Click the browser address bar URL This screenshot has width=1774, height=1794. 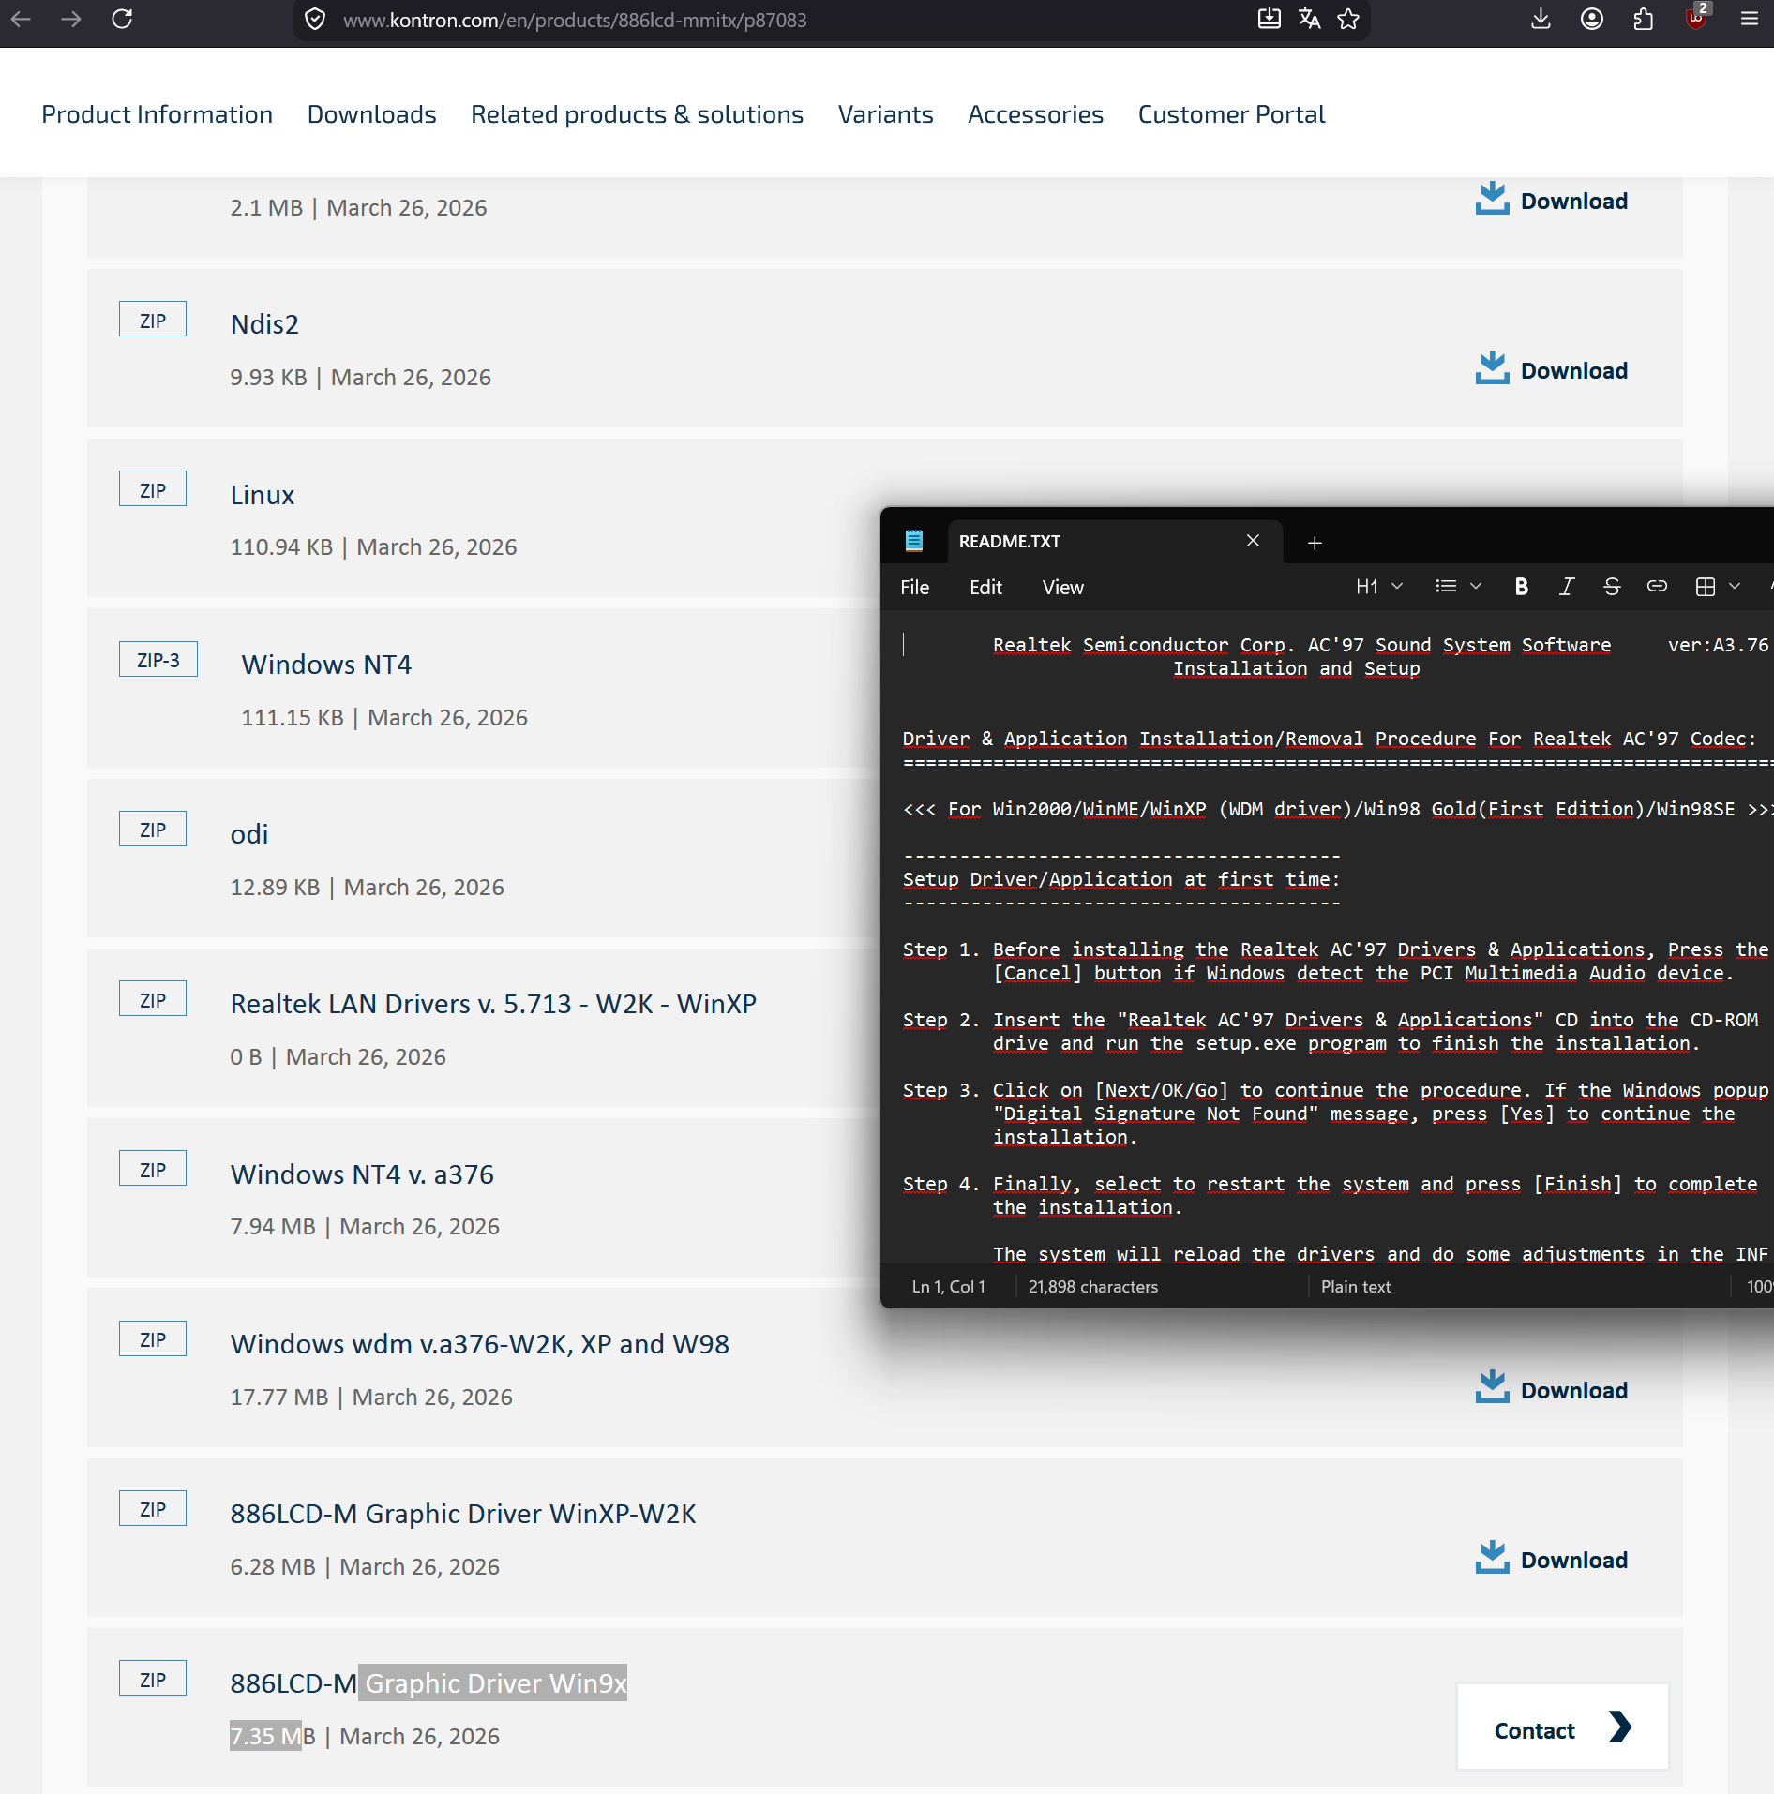pos(575,20)
